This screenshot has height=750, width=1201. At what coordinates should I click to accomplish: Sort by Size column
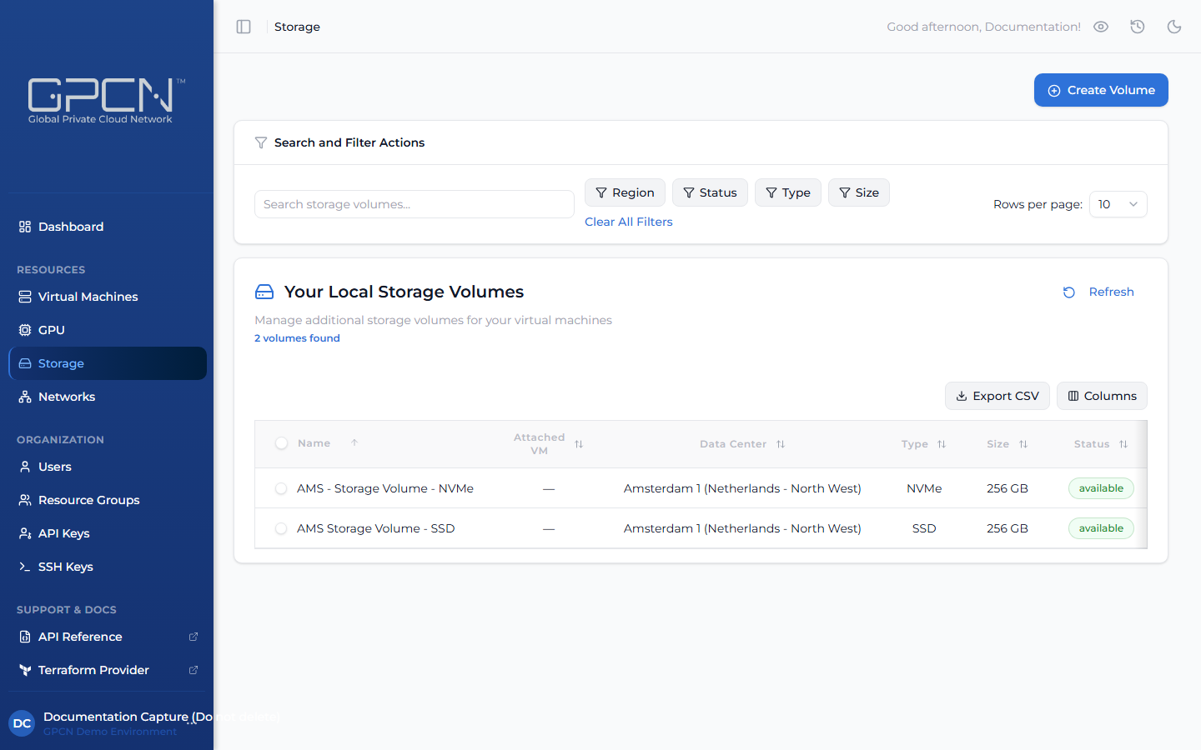(x=1023, y=444)
